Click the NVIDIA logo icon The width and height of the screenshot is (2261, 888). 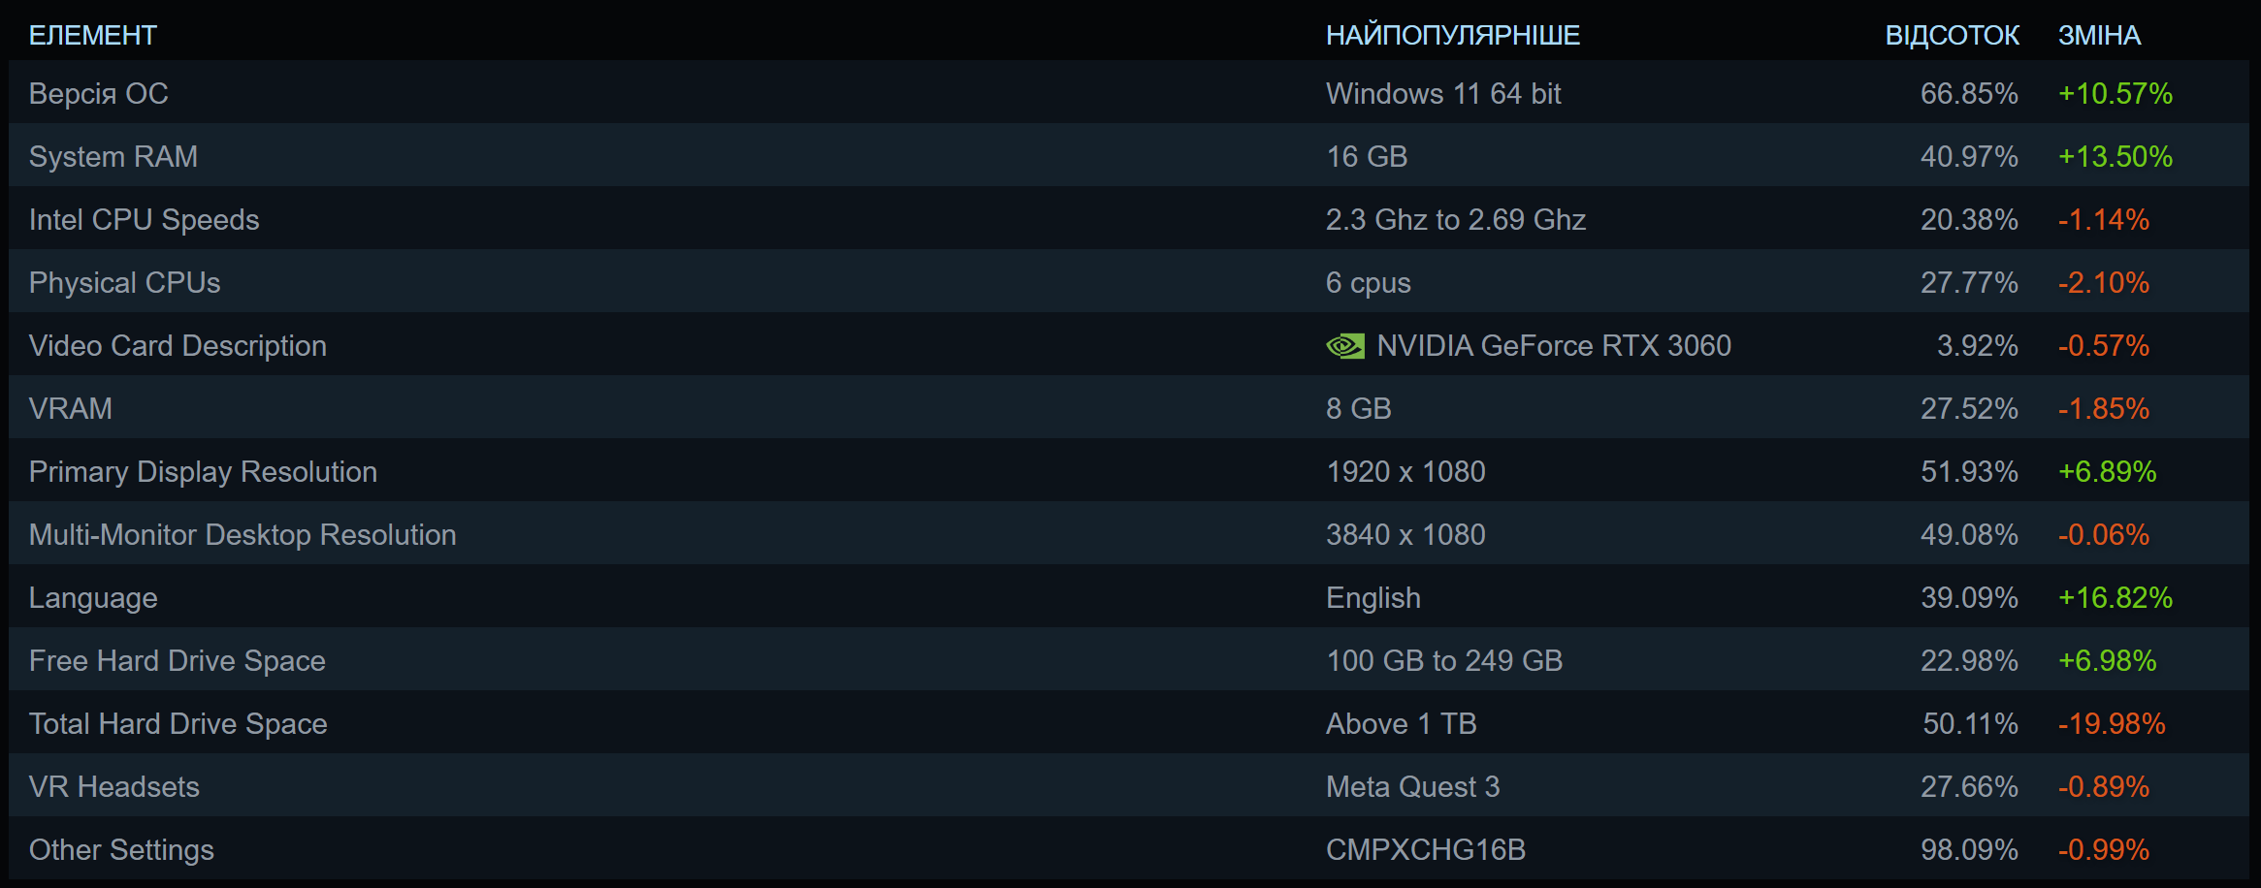coord(1344,346)
